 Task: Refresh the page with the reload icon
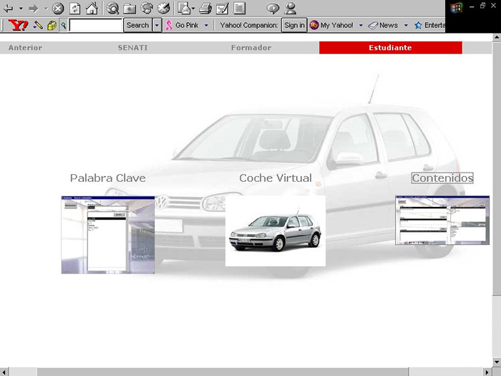[74, 9]
